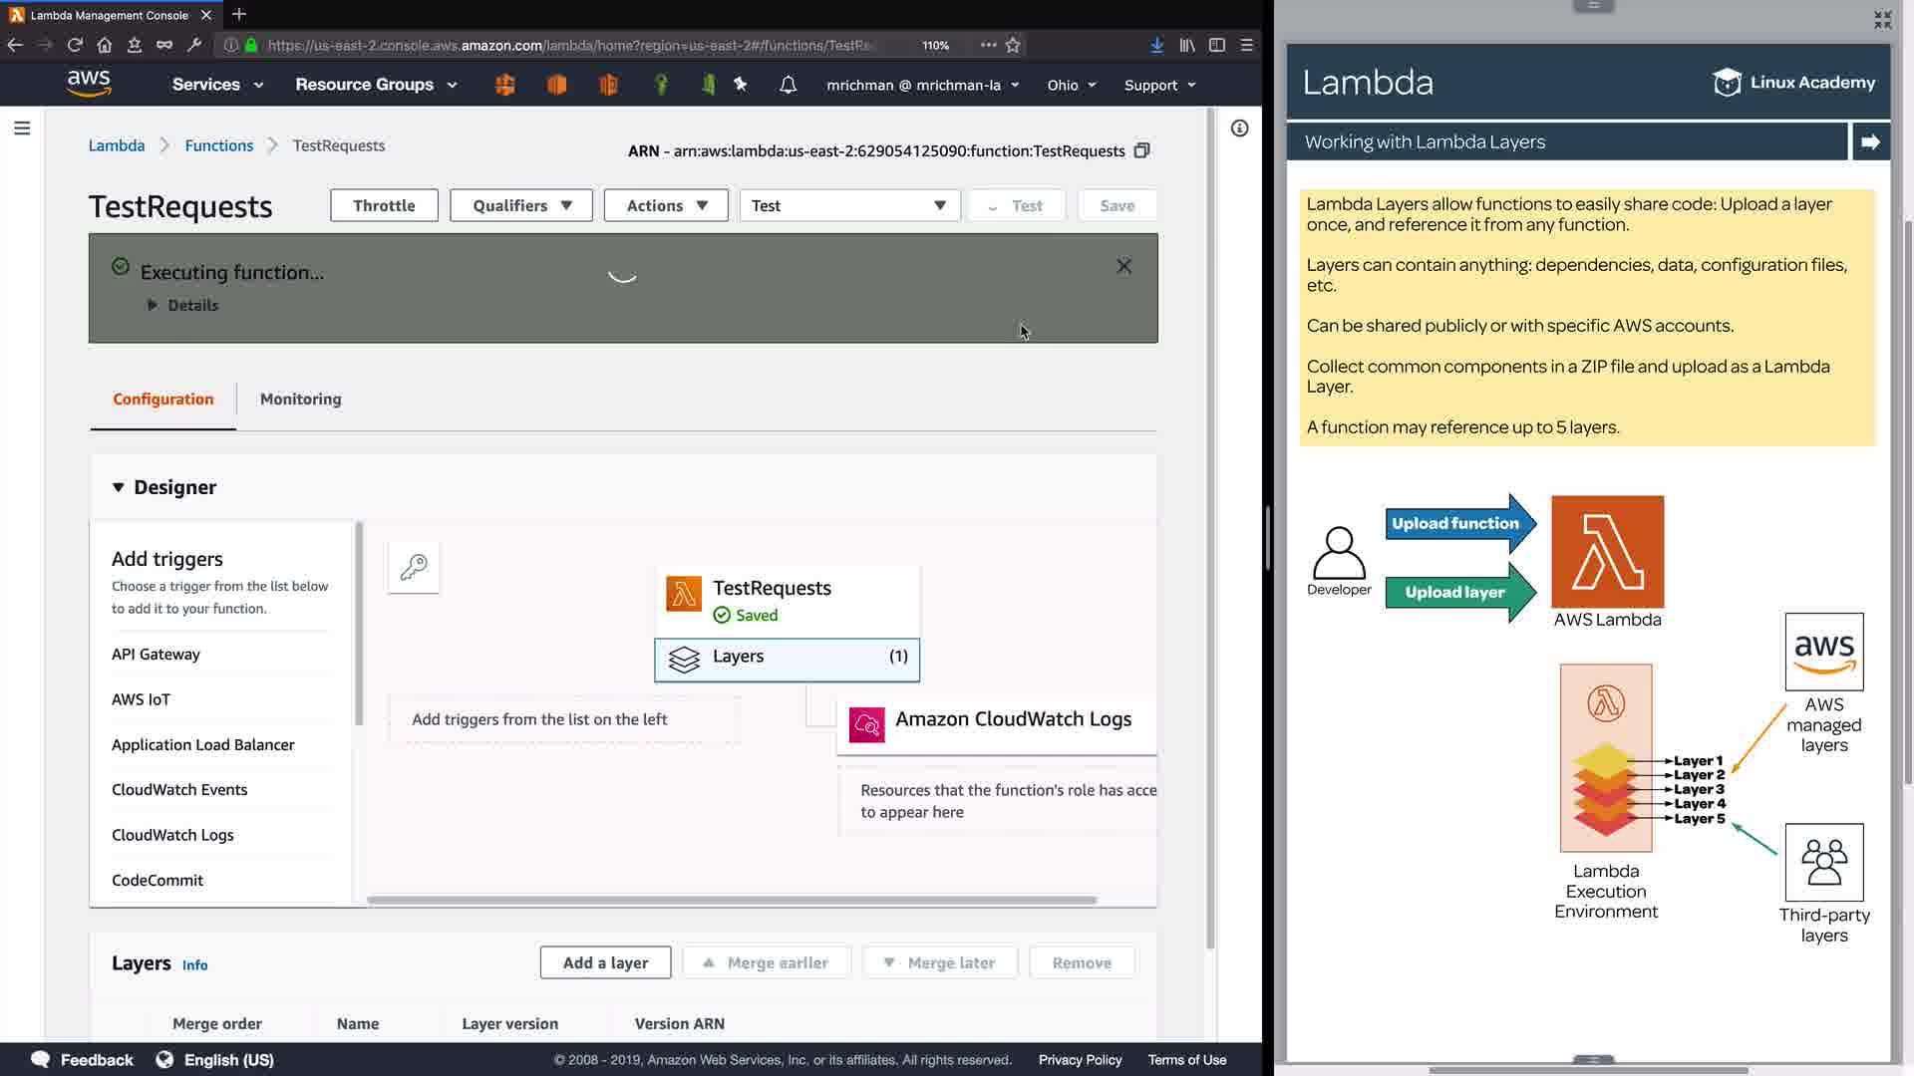1914x1076 pixels.
Task: Click the next arrow in Linux Academy panel
Action: (1870, 141)
